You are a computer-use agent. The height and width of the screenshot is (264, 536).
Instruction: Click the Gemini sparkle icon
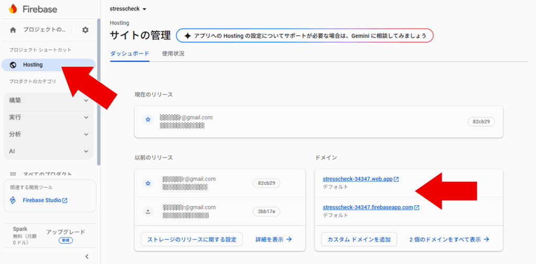(x=187, y=36)
